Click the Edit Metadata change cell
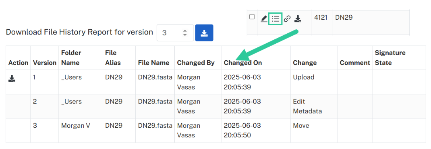 307,106
